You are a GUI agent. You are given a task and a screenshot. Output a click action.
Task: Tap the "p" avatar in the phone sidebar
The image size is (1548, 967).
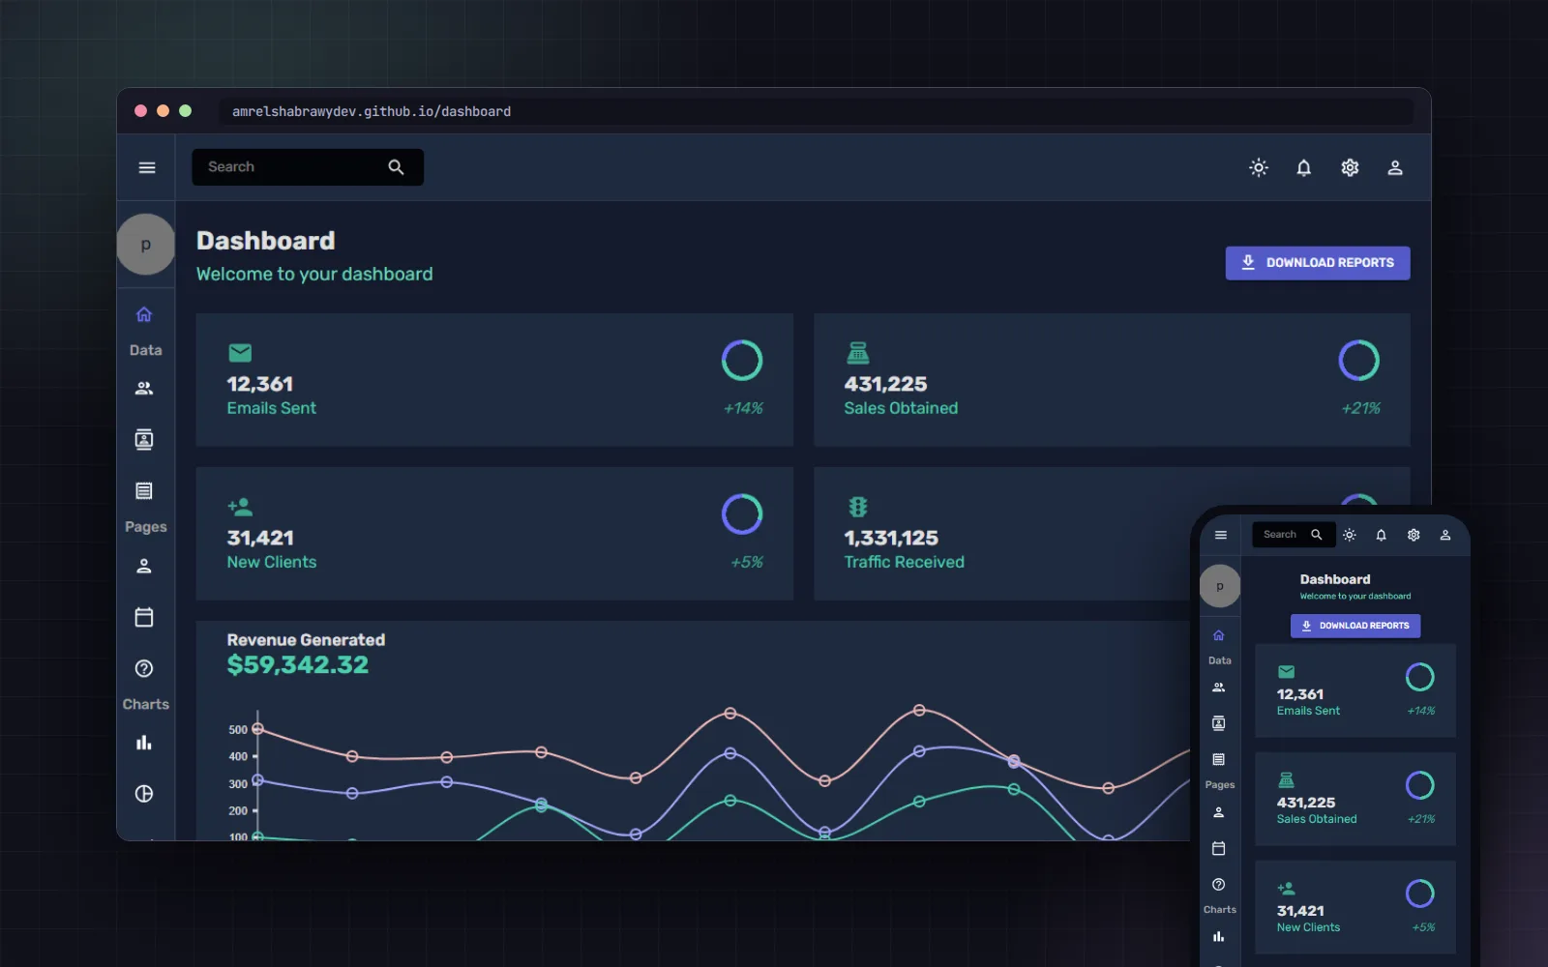point(1220,586)
